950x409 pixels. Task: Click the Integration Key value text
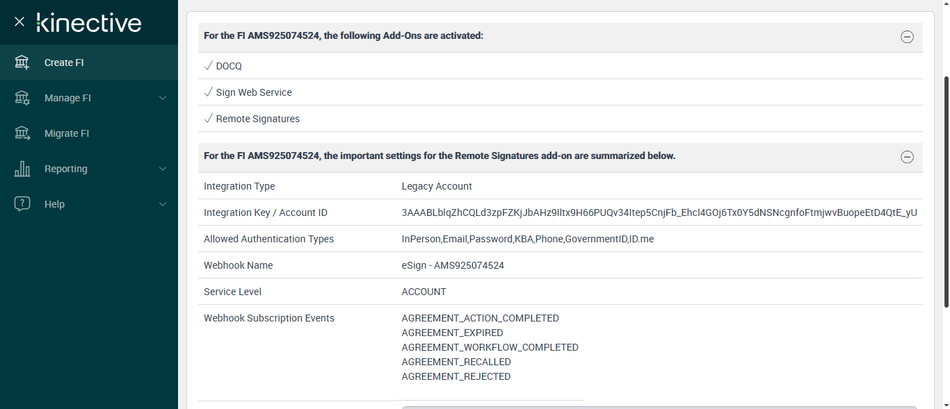coord(659,212)
